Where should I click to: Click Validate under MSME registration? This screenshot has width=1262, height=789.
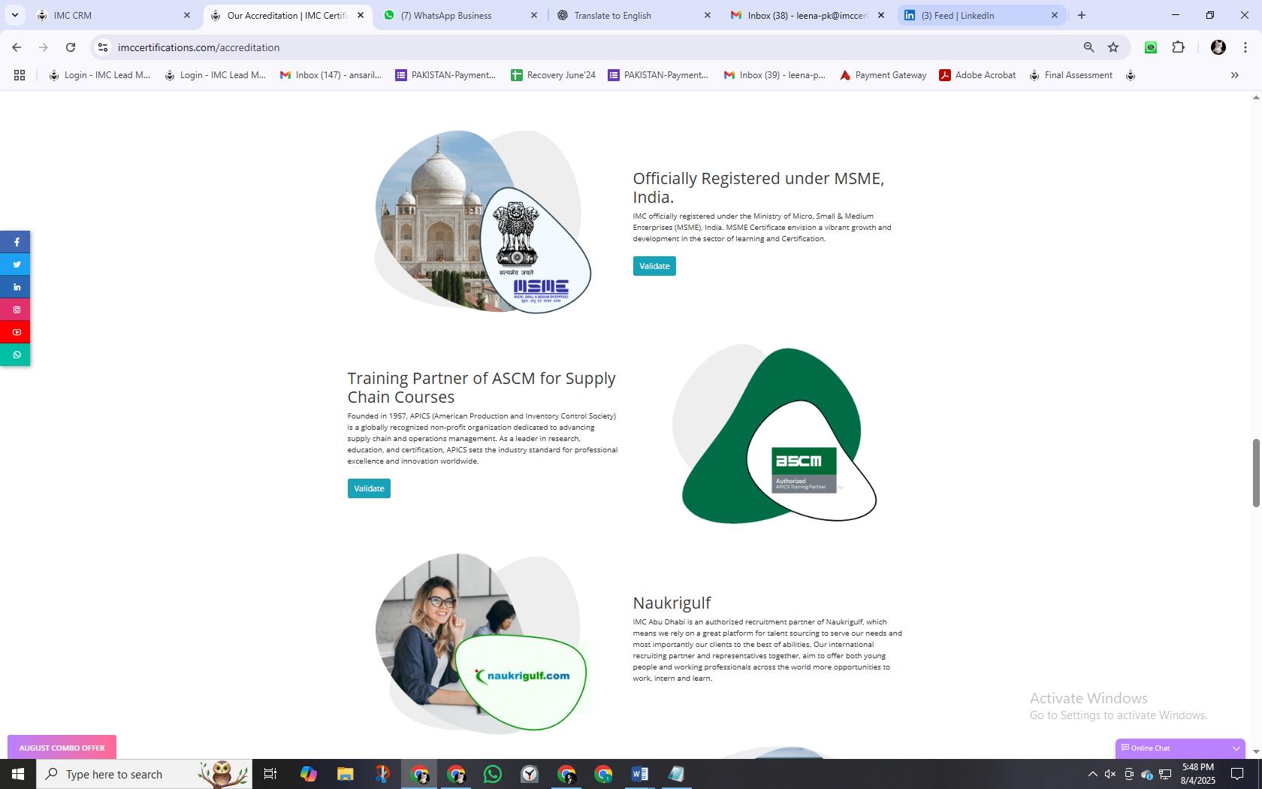pyautogui.click(x=654, y=266)
